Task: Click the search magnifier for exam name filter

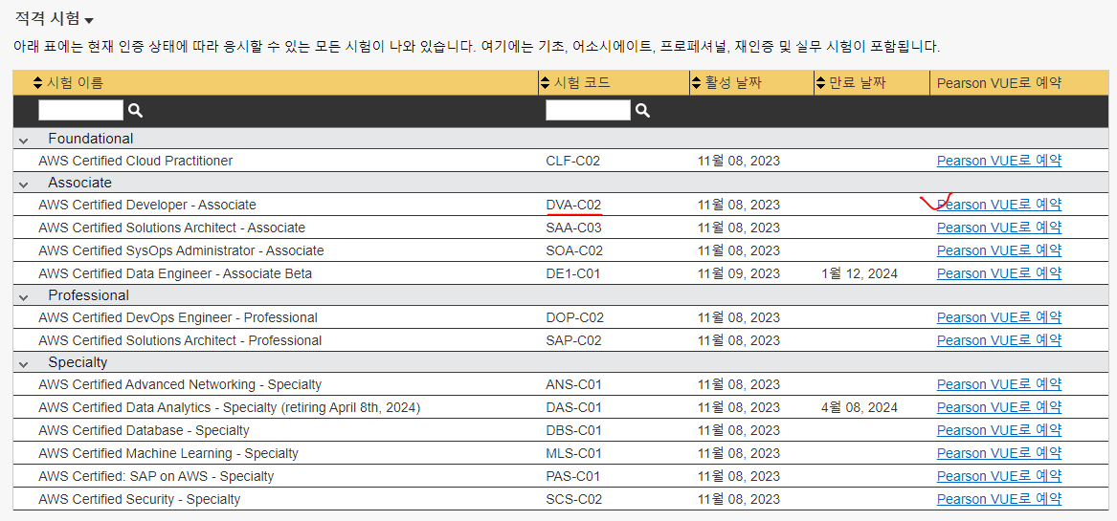Action: [x=135, y=110]
